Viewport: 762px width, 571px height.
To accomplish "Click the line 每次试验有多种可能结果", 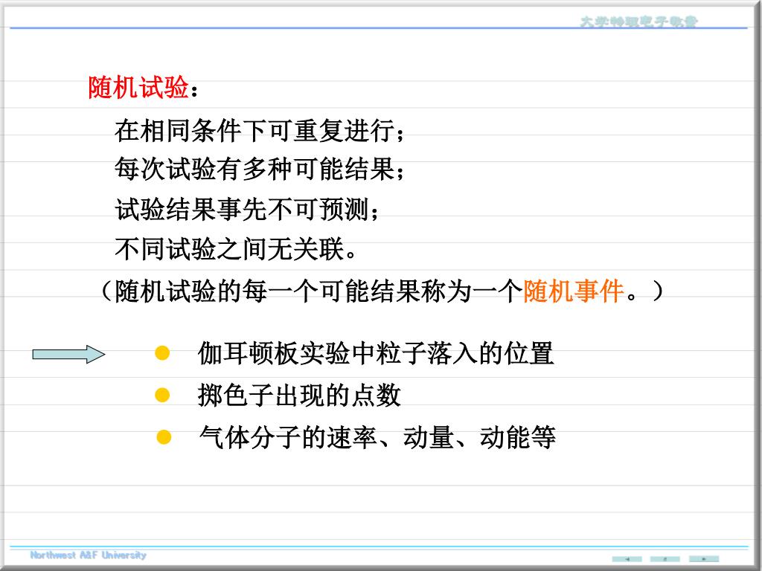I will [x=259, y=169].
